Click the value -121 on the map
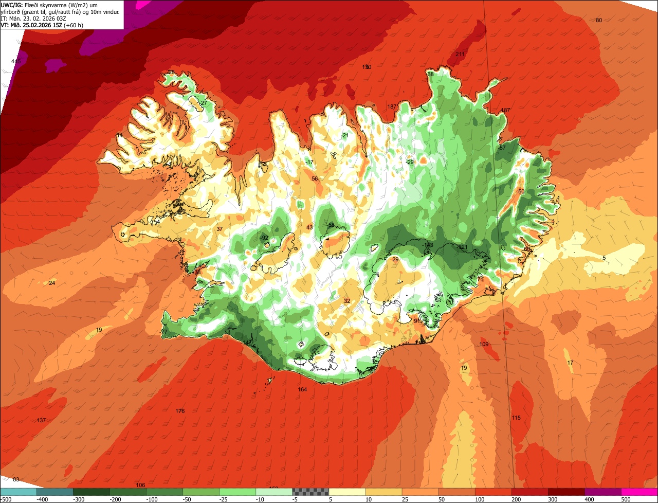Screen dimensions: 658x503 point(462,247)
